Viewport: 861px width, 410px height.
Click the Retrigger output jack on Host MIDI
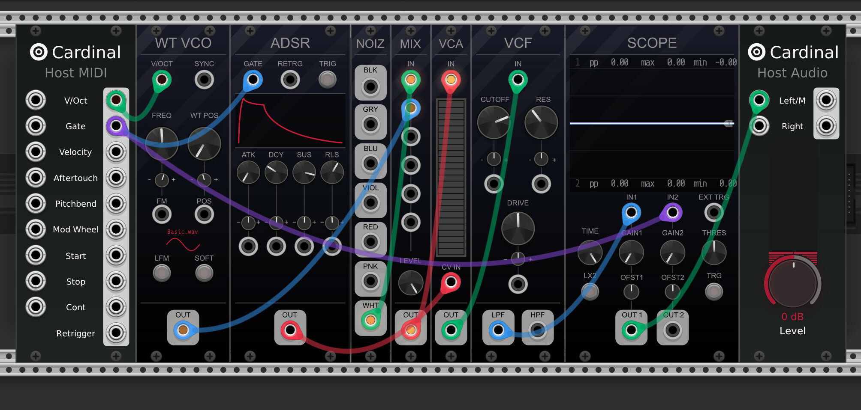[x=116, y=333]
